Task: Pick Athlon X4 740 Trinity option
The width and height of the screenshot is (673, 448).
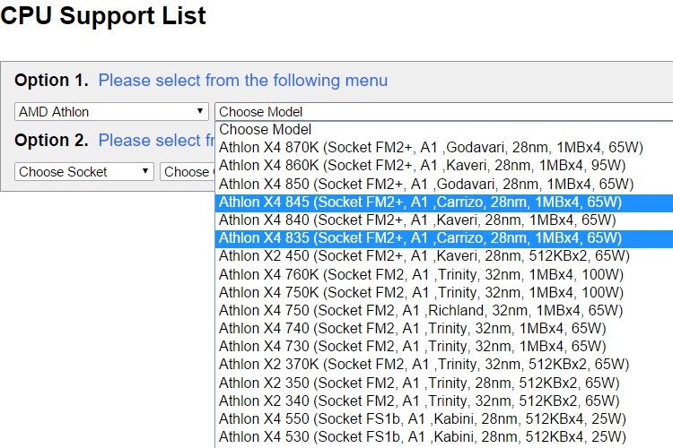Action: pyautogui.click(x=444, y=329)
